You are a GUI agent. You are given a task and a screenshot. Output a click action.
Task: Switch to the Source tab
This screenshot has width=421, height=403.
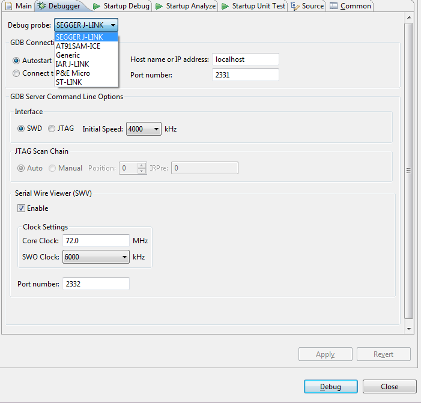click(307, 6)
